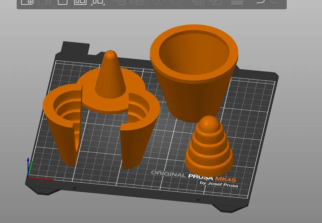
Task: Select the right half-shell model
Action: tap(140, 129)
